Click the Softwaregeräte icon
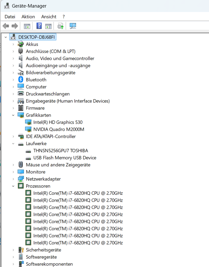 [x=21, y=257]
